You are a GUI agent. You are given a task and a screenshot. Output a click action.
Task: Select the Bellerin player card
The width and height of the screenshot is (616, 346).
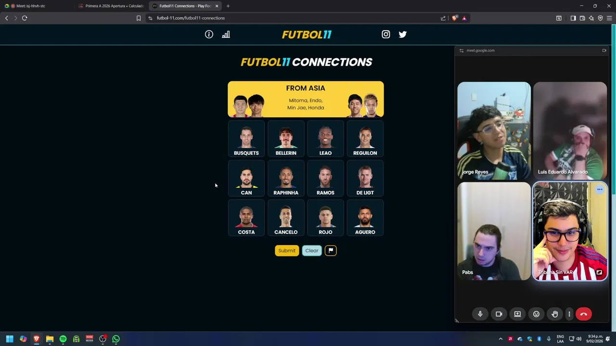[286, 139]
